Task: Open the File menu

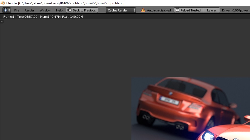Action: [17, 10]
